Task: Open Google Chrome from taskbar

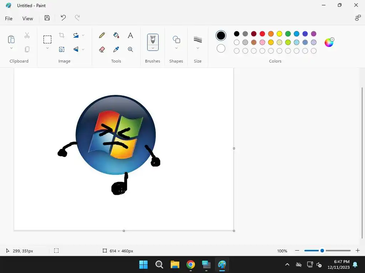Action: tap(191, 264)
